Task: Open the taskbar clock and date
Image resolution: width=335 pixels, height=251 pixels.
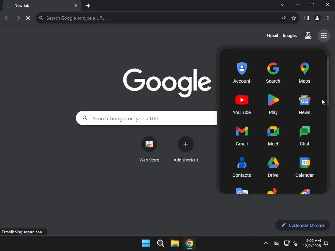Action: point(312,243)
